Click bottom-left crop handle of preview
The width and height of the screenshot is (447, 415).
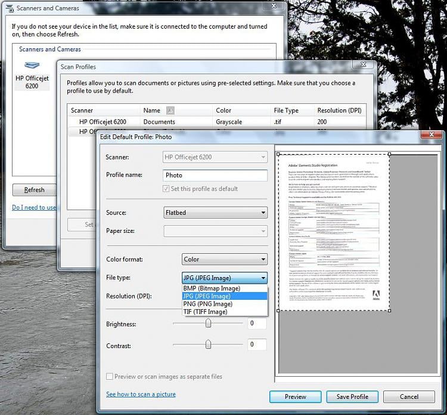click(x=278, y=311)
